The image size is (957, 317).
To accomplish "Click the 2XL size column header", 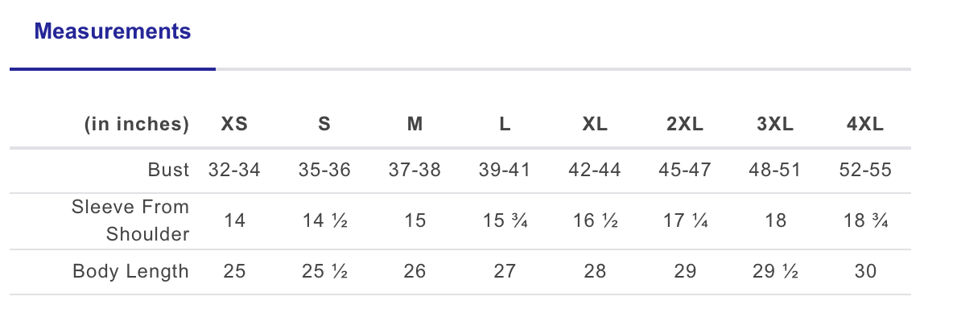I will coord(685,125).
